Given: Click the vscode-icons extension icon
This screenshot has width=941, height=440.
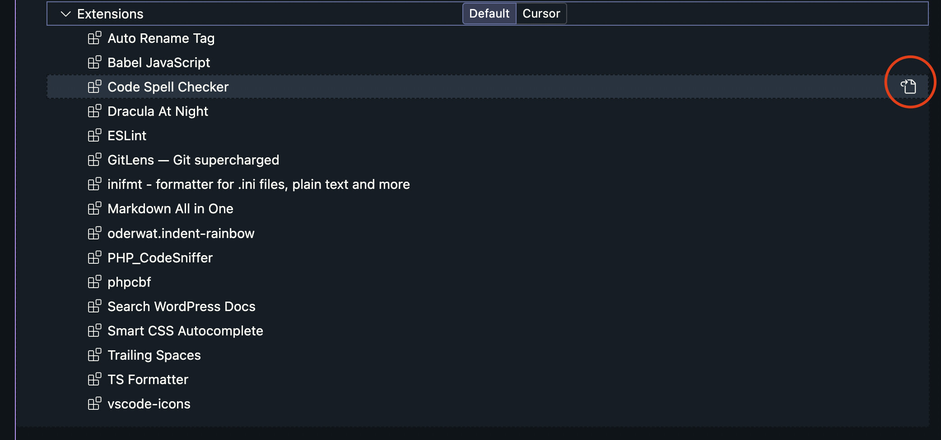Looking at the screenshot, I should point(94,404).
